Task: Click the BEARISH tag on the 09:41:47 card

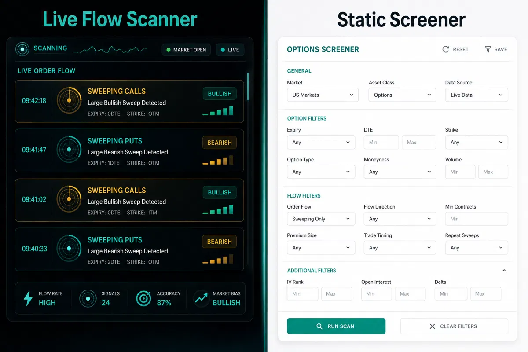Action: 220,143
